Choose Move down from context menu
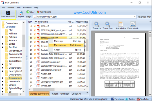The width and height of the screenshot is (152, 101). coord(66,45)
